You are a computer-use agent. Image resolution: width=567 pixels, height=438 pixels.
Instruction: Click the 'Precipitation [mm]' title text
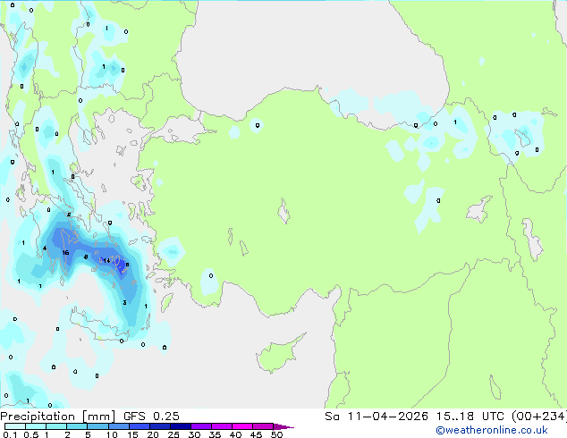(58, 417)
